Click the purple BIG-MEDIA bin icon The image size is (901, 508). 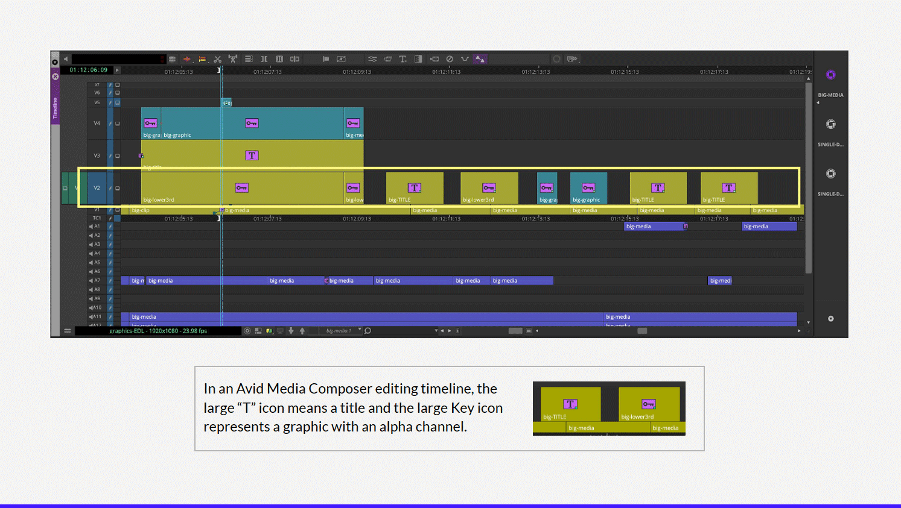click(x=831, y=75)
